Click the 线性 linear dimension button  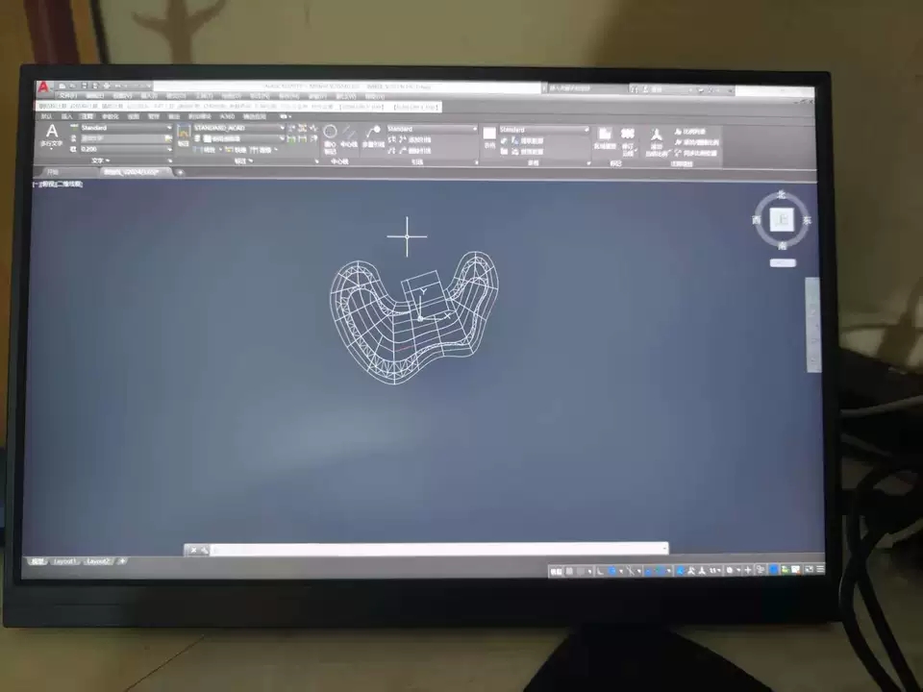tap(204, 150)
